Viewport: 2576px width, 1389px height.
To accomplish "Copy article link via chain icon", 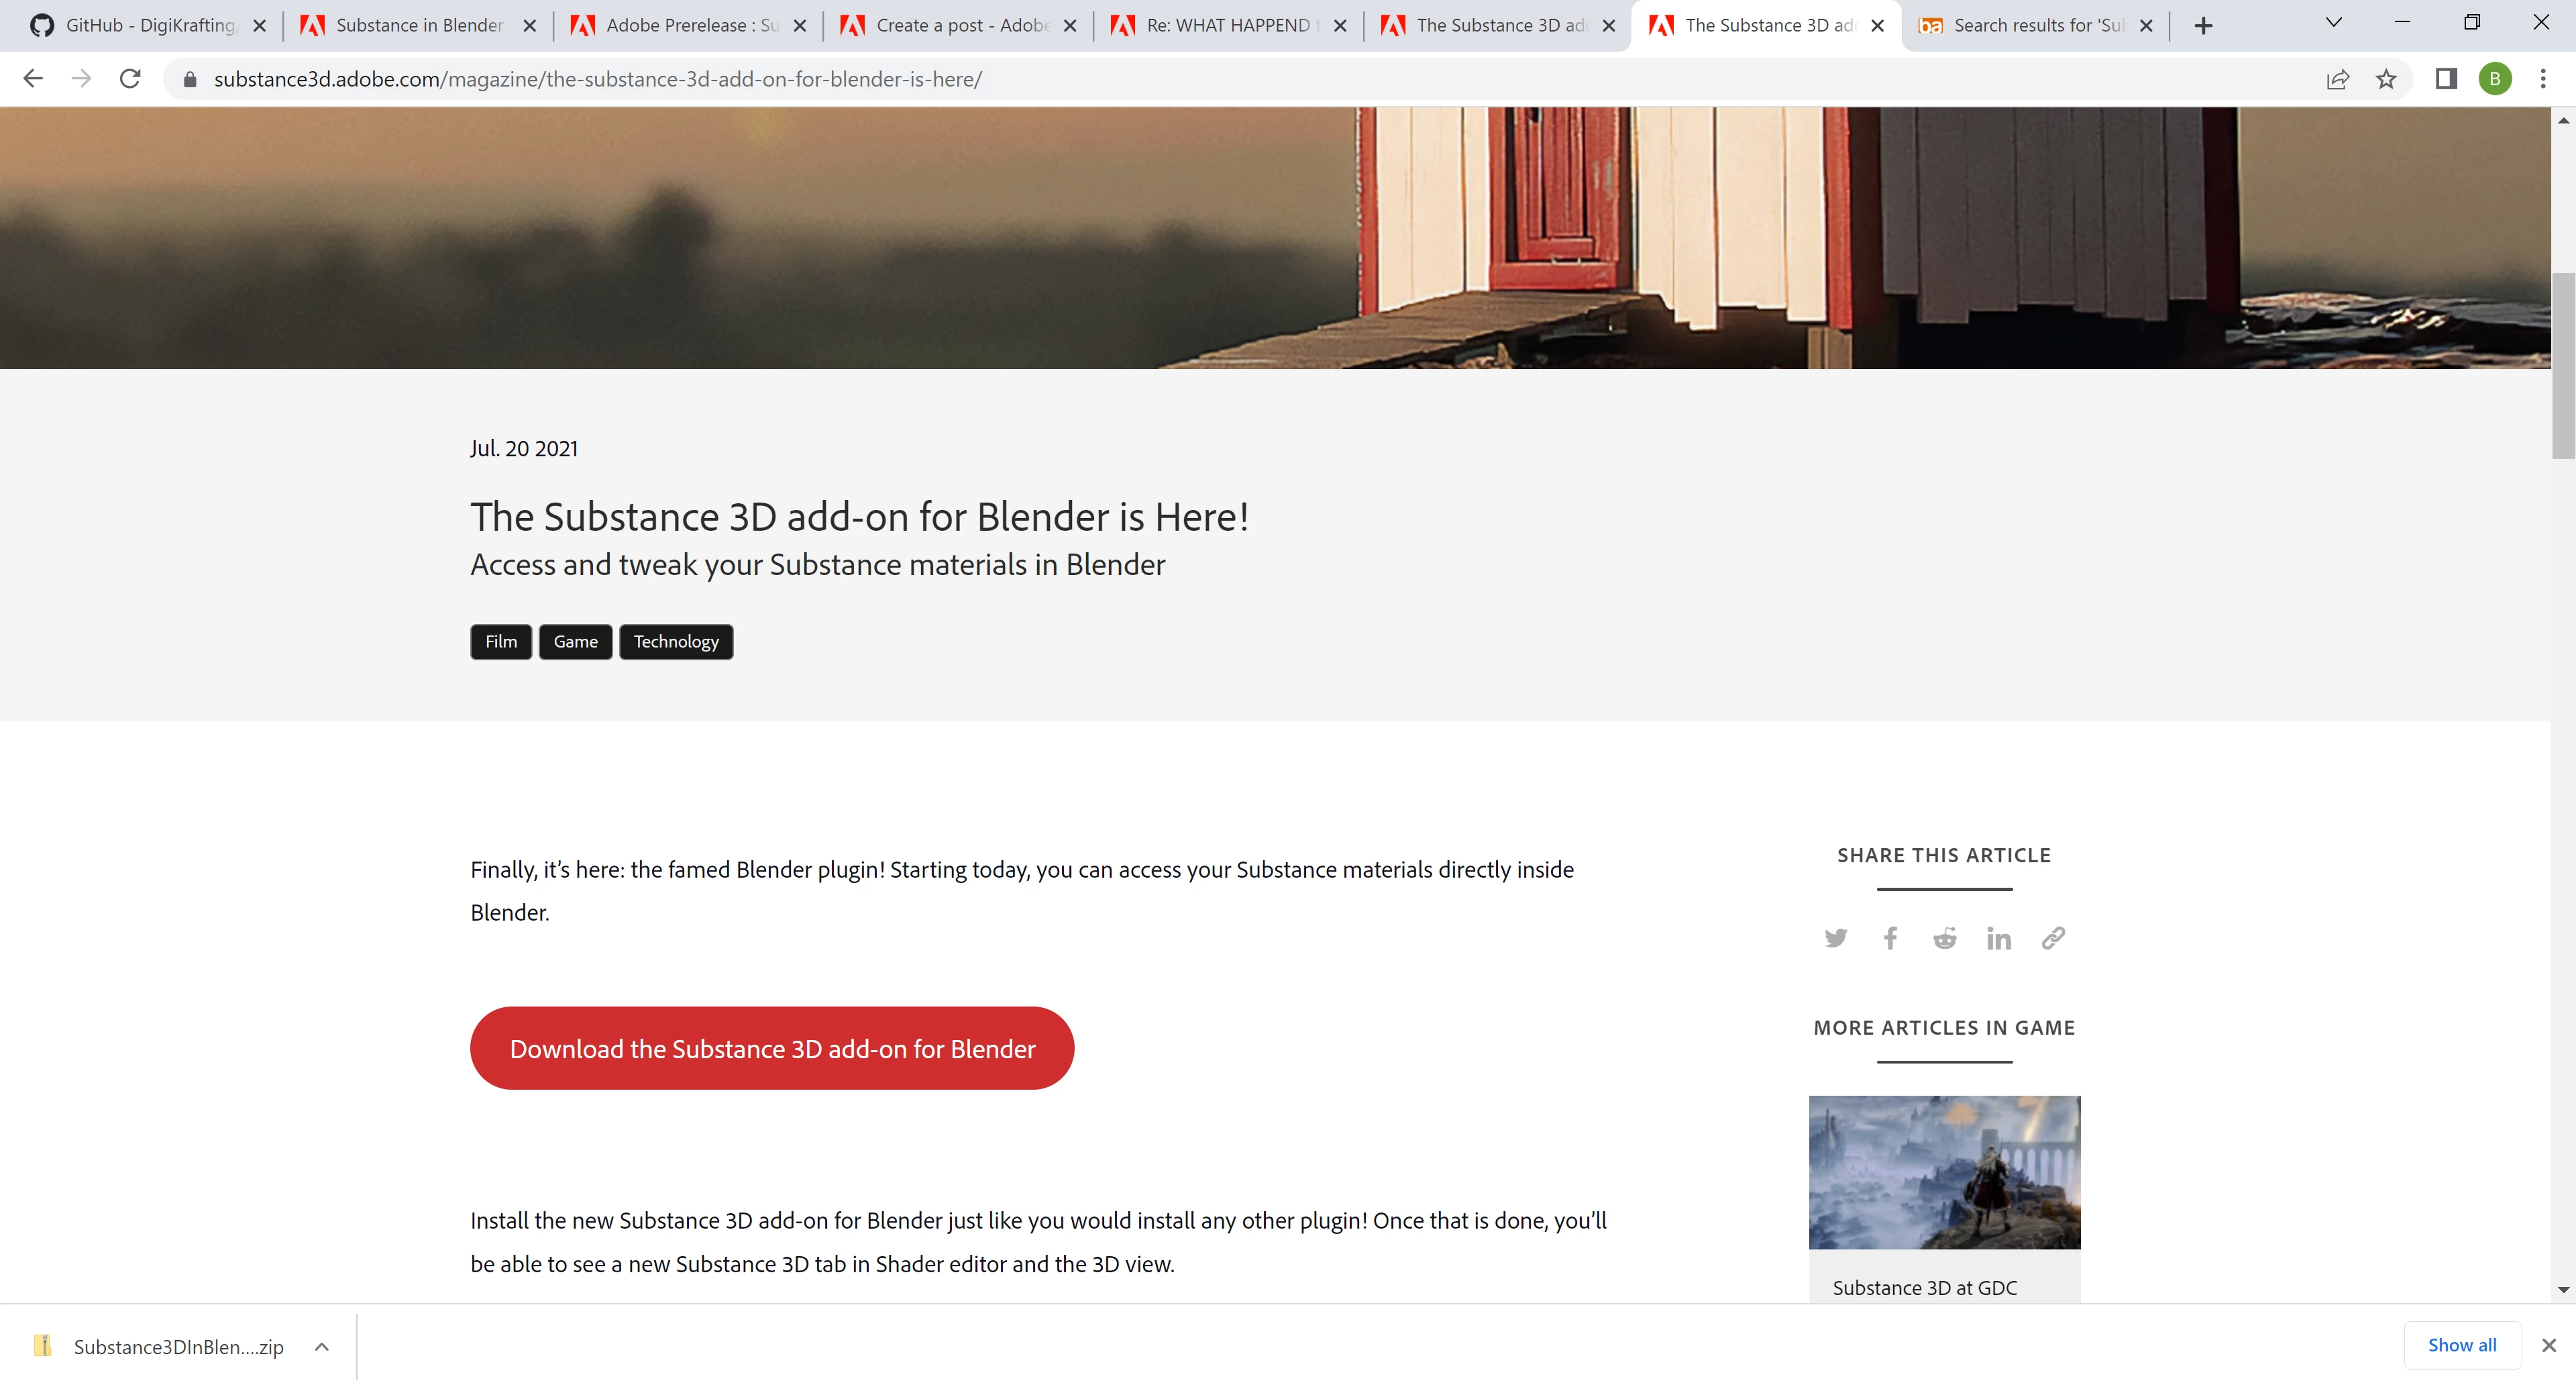I will [x=2053, y=938].
